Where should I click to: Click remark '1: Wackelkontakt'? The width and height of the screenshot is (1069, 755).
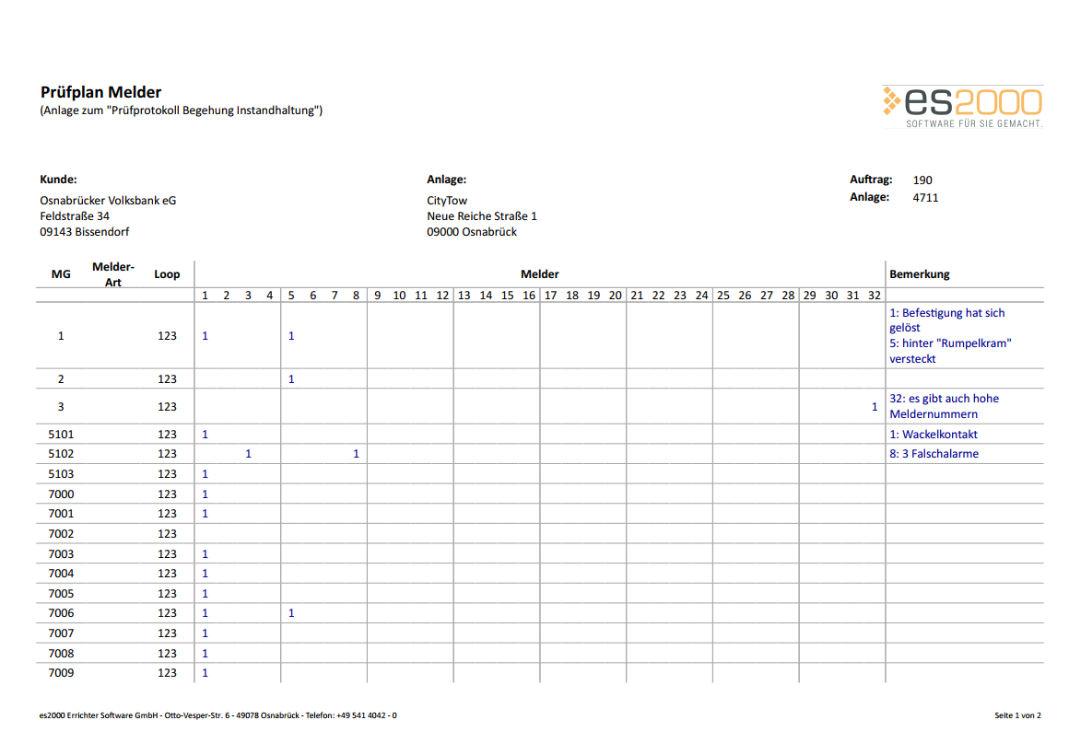click(934, 434)
